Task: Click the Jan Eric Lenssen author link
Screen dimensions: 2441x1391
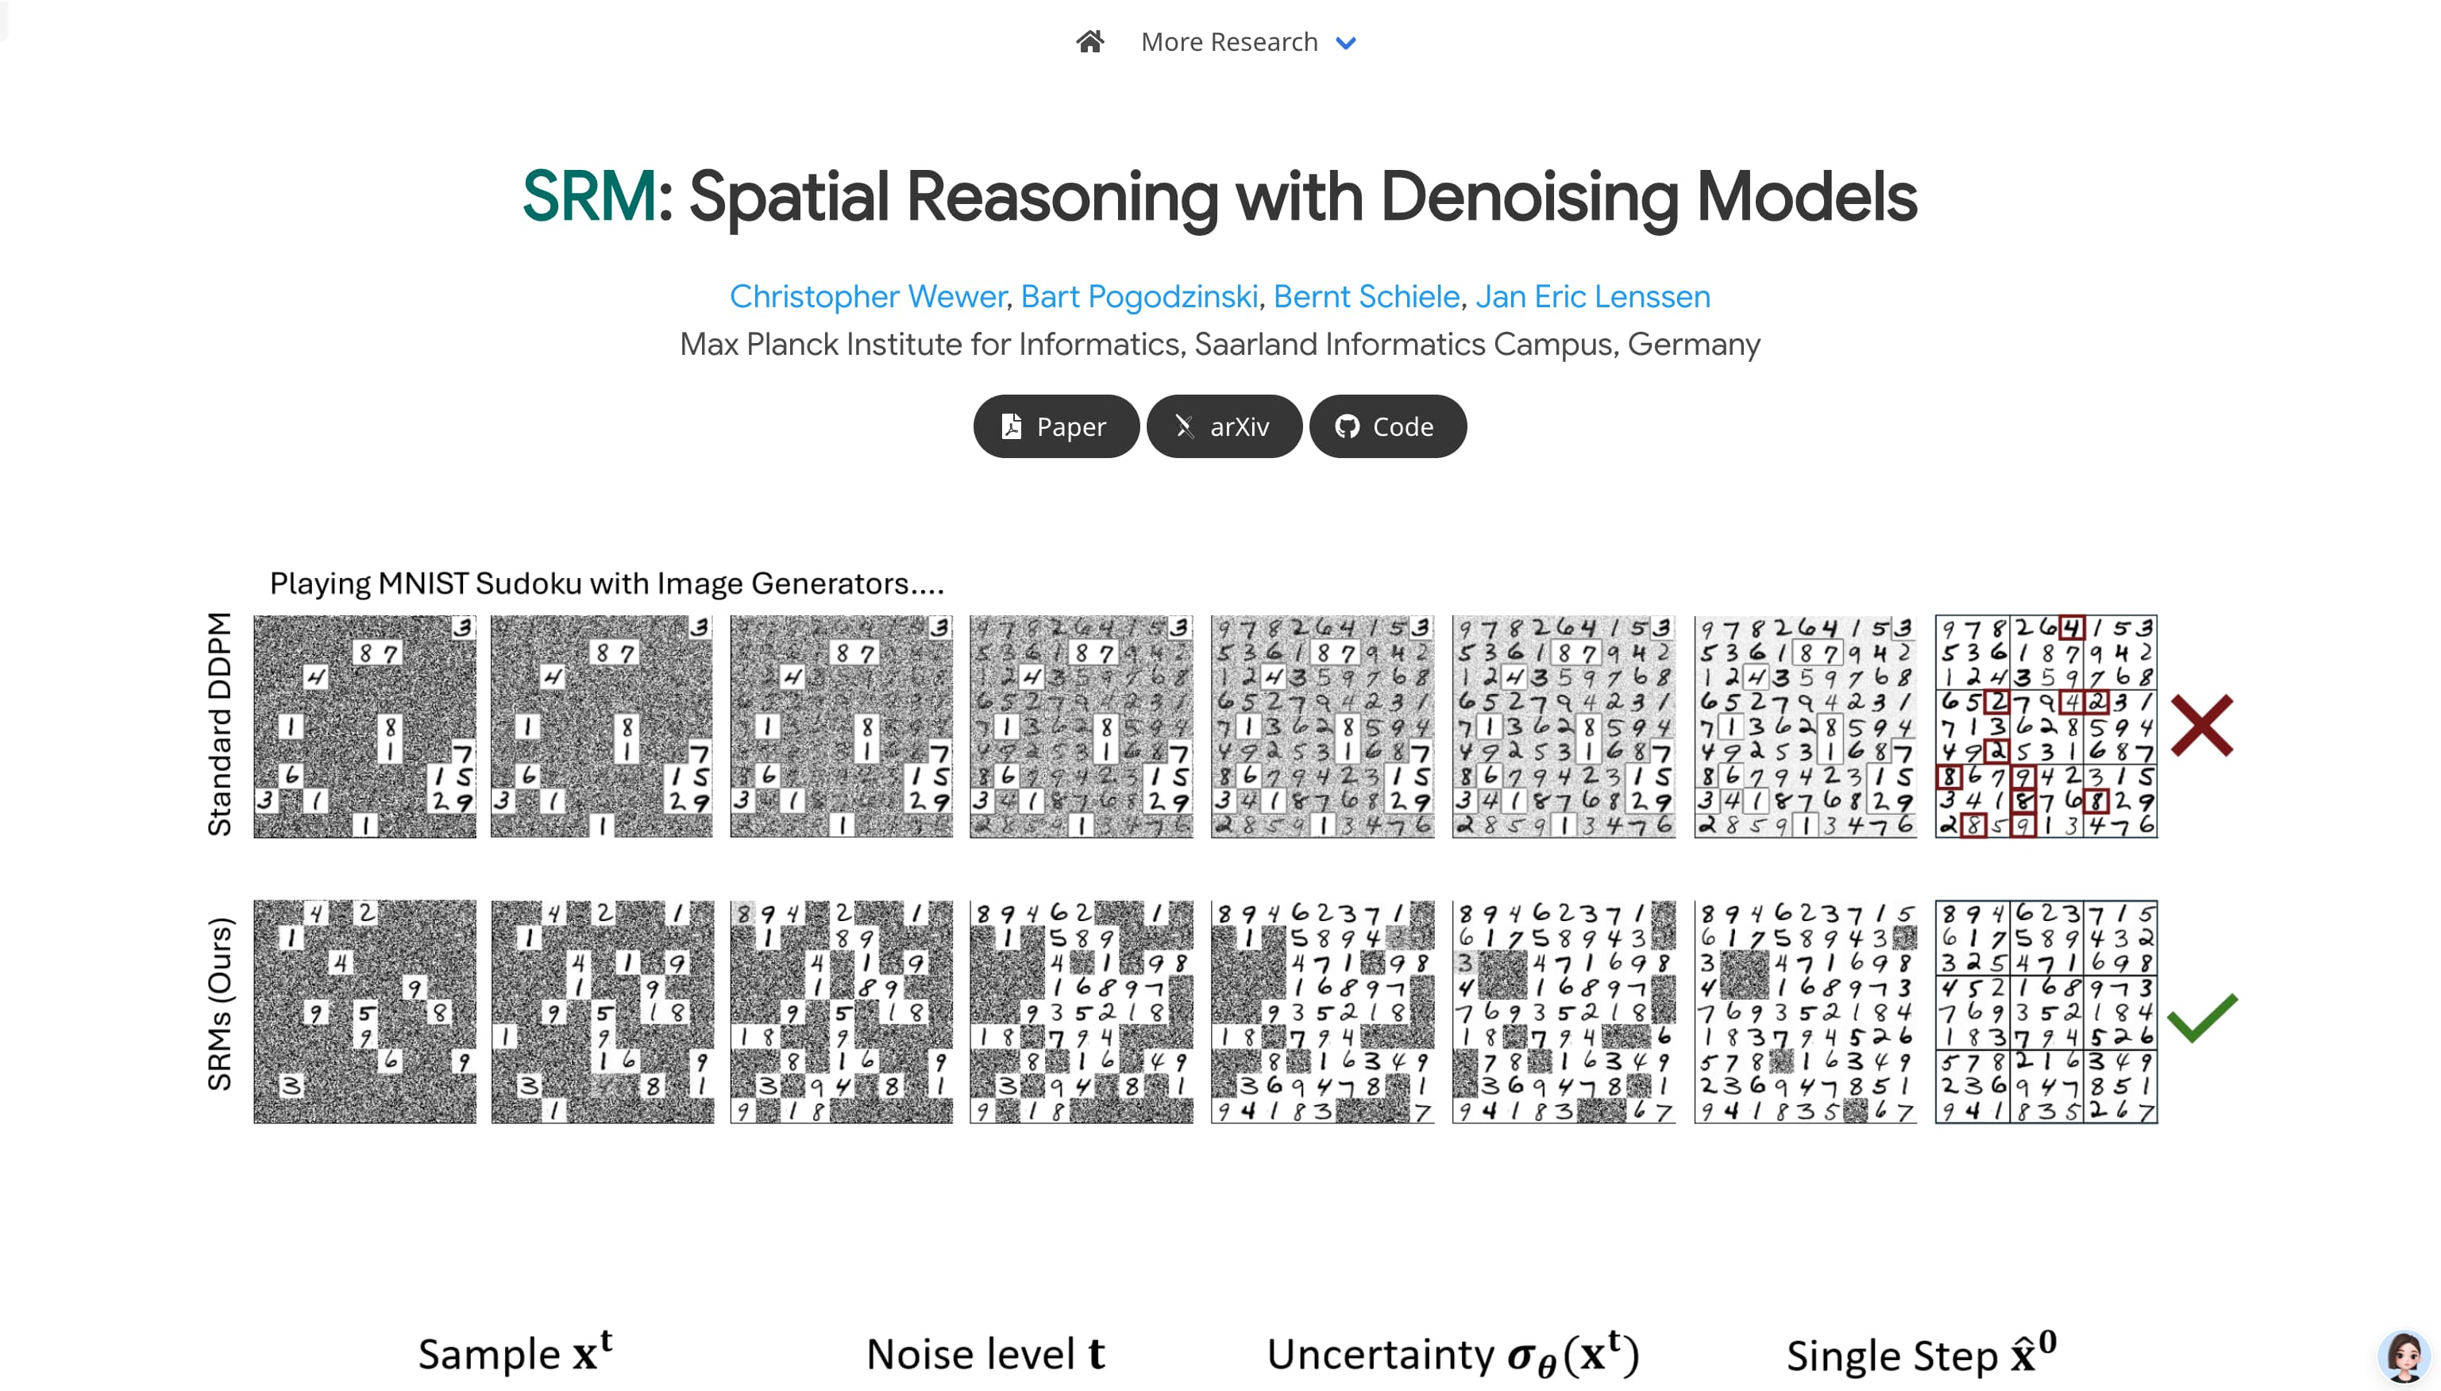Action: [1593, 297]
